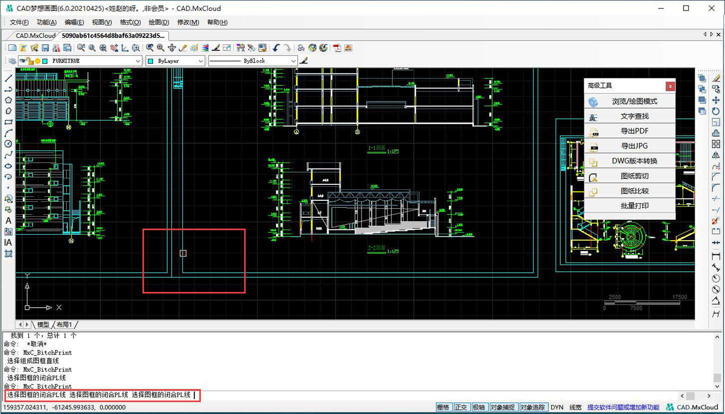
Task: Click 浏览/绘图模式 in advanced tools
Action: (x=630, y=101)
